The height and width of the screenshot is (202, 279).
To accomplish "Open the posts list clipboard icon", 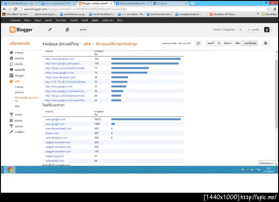I will click(x=67, y=30).
